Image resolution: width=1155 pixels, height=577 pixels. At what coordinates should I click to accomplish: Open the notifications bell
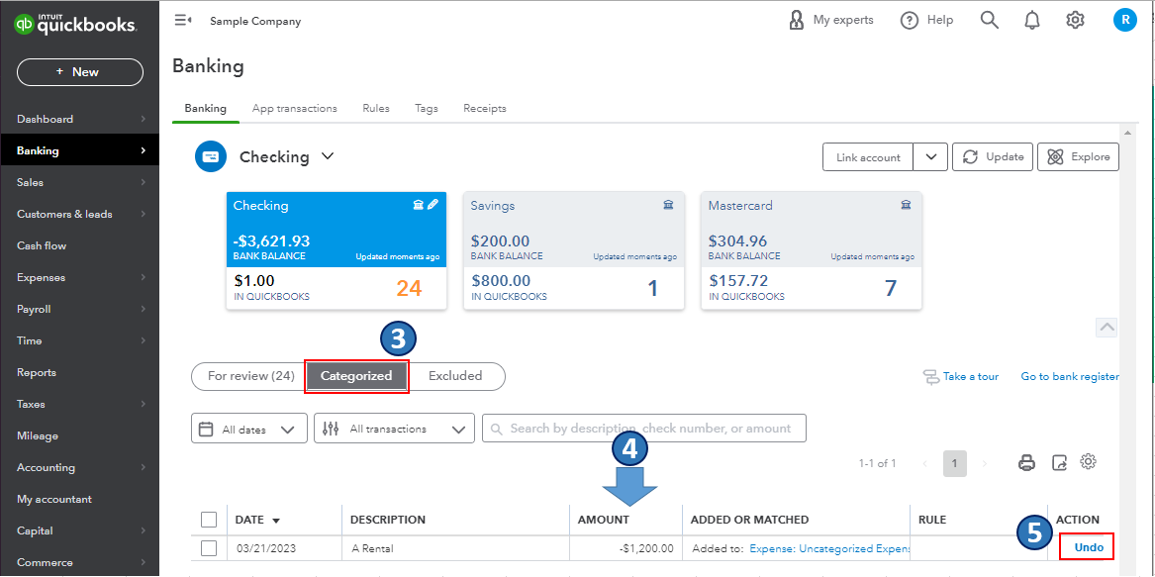(1032, 20)
